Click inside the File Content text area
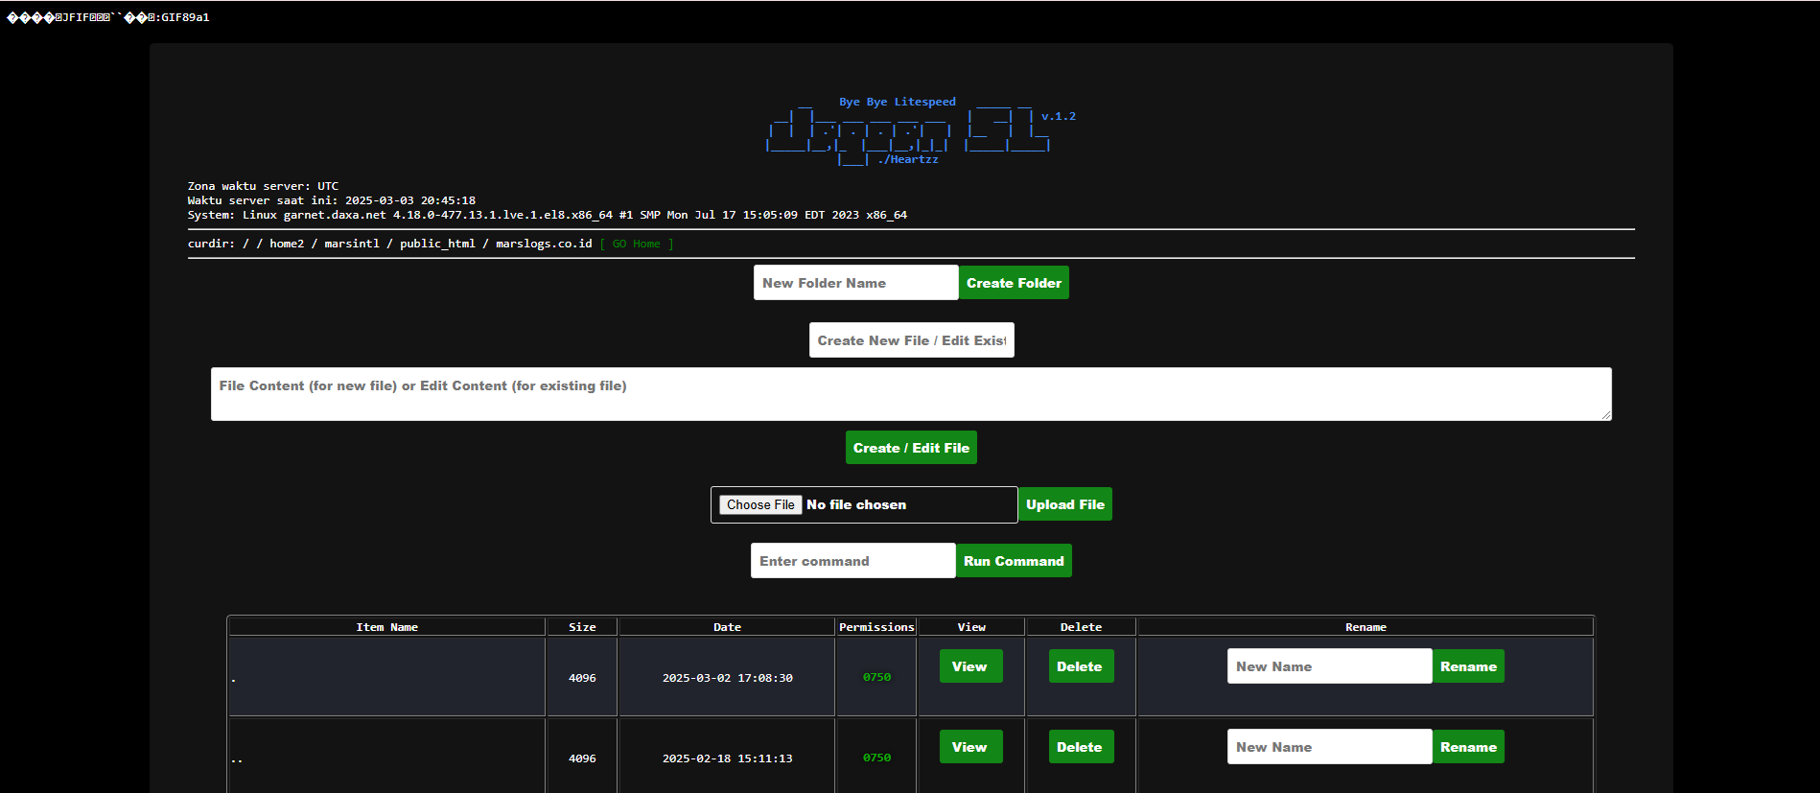1820x793 pixels. click(x=910, y=394)
